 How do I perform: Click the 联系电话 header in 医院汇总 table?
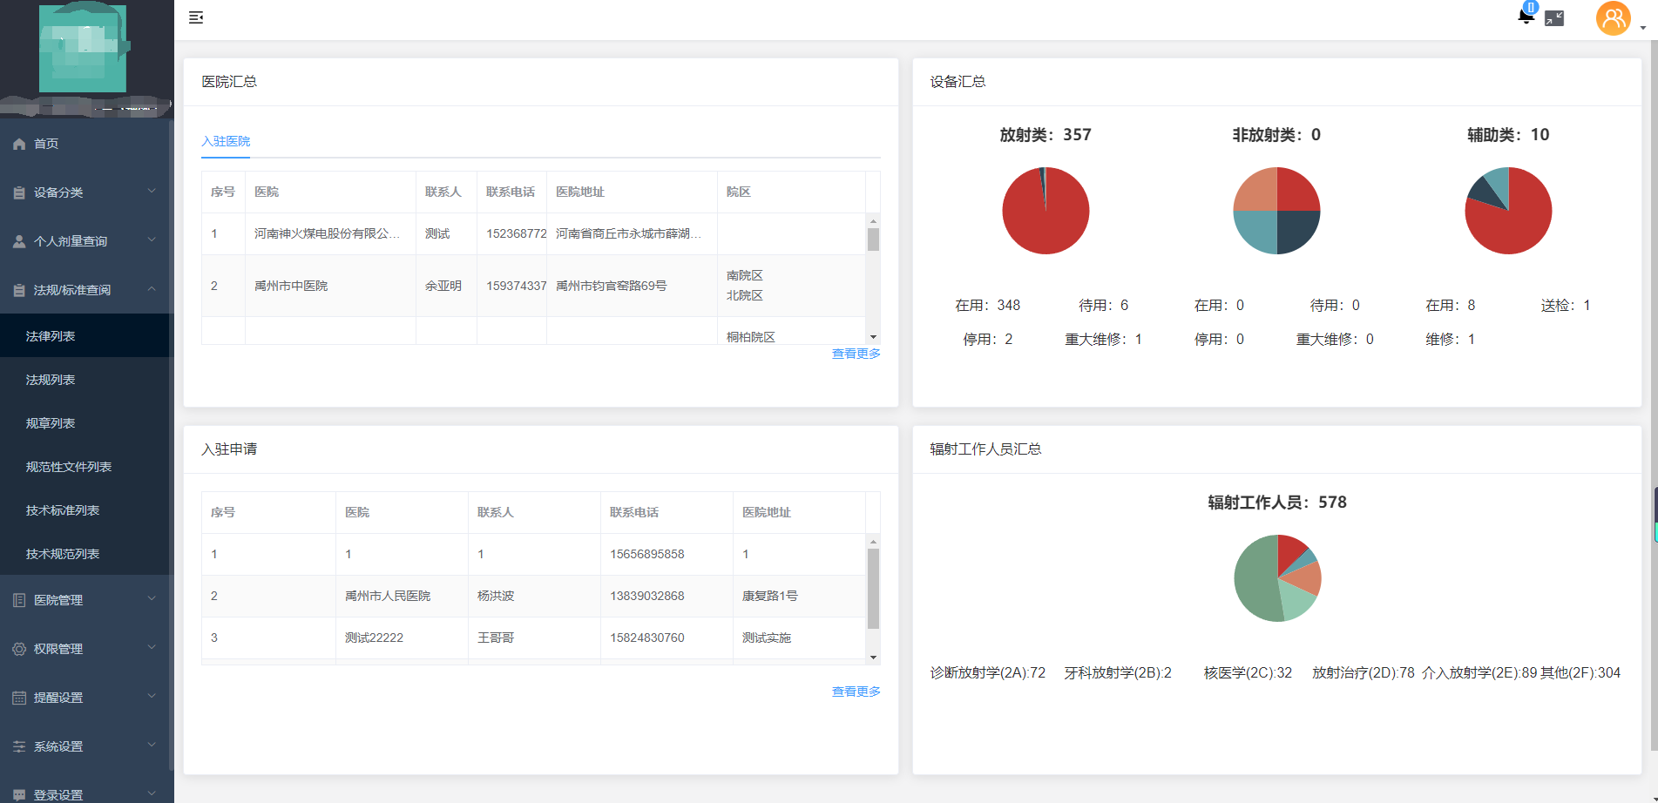click(x=511, y=192)
